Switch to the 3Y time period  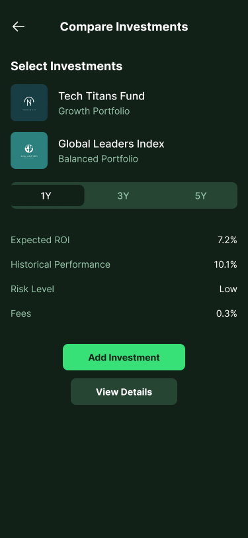123,195
